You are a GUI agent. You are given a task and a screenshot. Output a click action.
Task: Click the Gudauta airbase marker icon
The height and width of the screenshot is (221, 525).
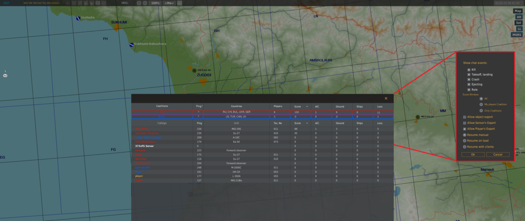78,18
